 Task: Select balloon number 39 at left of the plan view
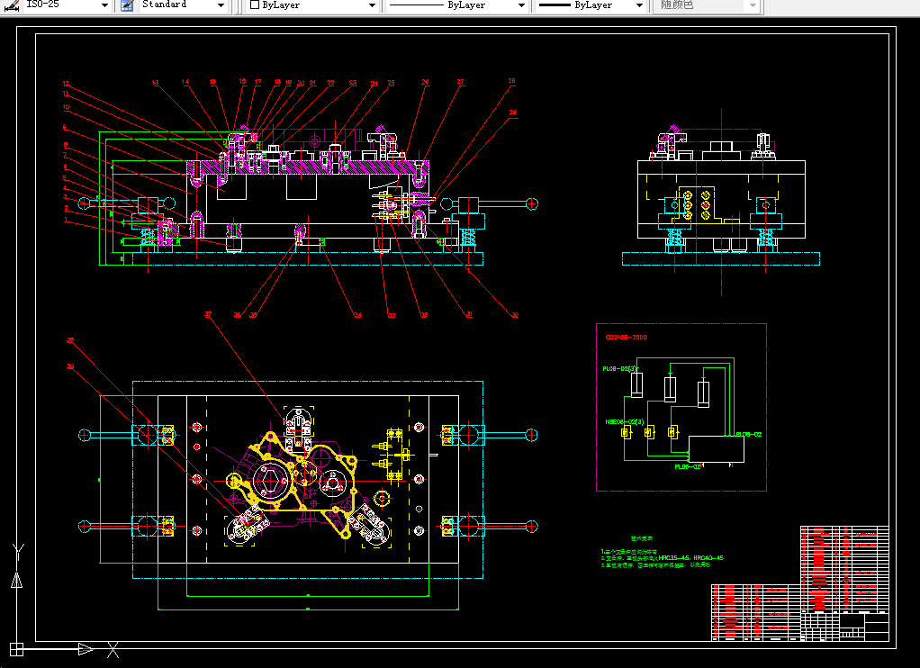coord(70,367)
